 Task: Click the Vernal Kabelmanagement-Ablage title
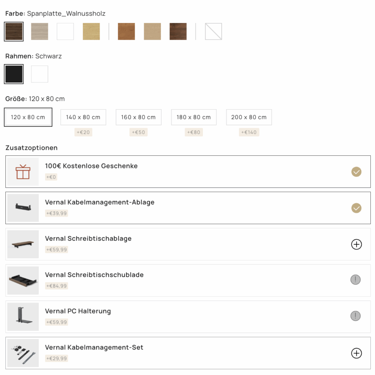(x=100, y=202)
